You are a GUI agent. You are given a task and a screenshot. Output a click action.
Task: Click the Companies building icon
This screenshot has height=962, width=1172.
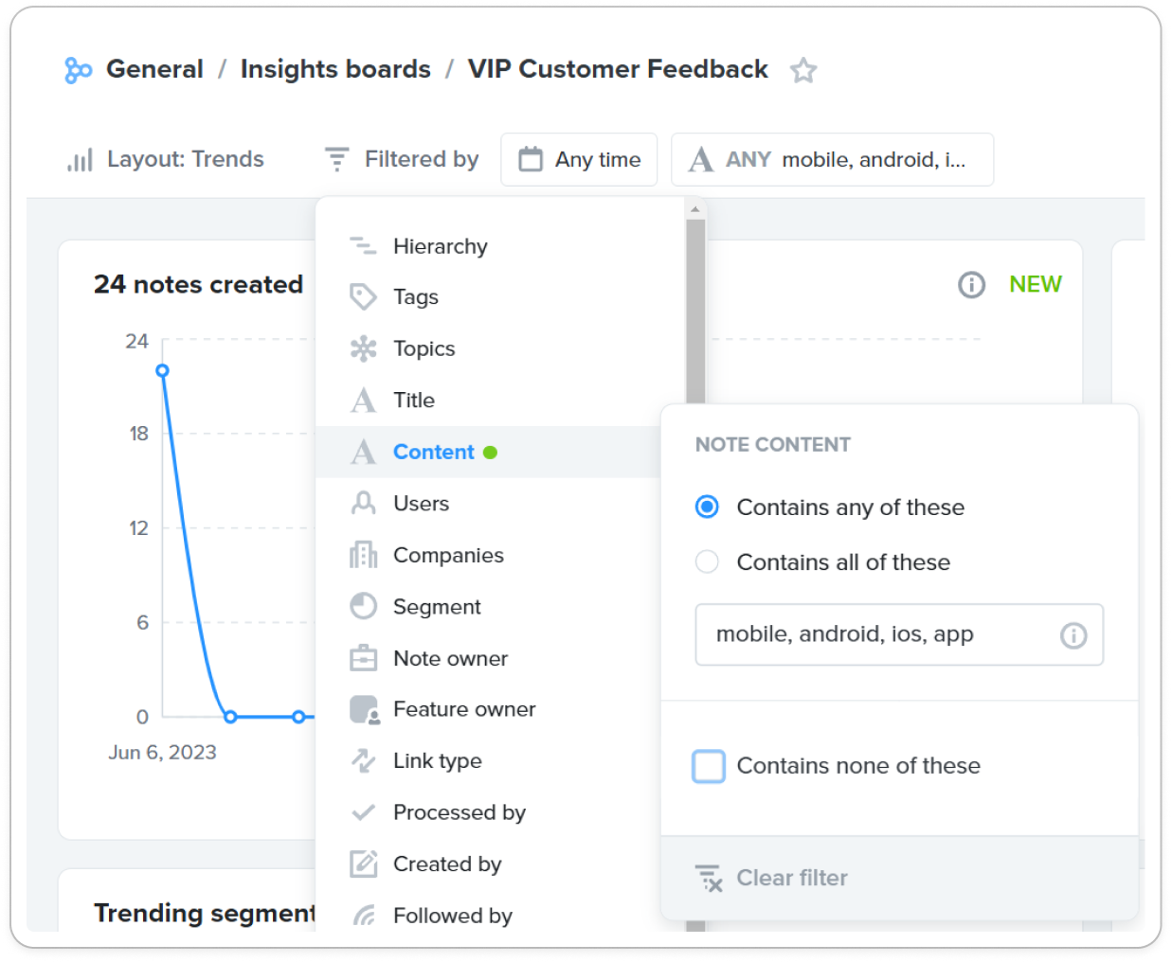point(363,555)
